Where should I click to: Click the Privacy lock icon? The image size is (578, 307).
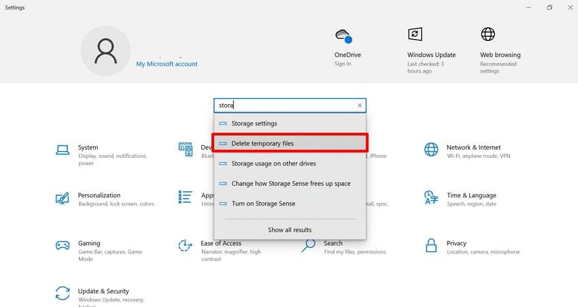point(431,245)
